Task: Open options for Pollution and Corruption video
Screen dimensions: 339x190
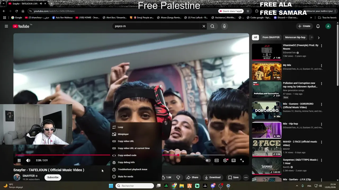Action: [322, 84]
